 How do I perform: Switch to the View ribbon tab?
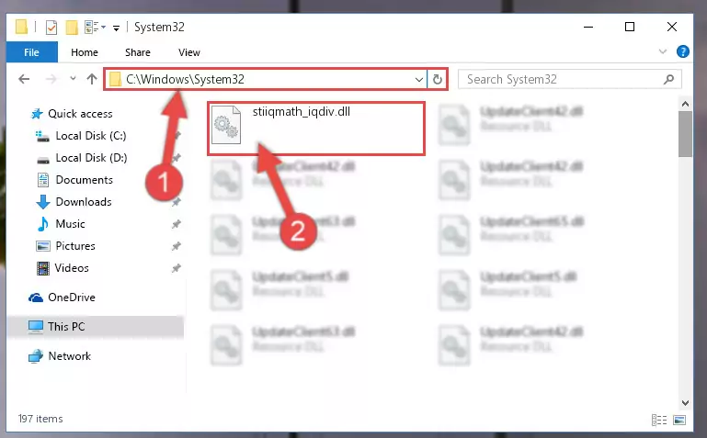[188, 52]
